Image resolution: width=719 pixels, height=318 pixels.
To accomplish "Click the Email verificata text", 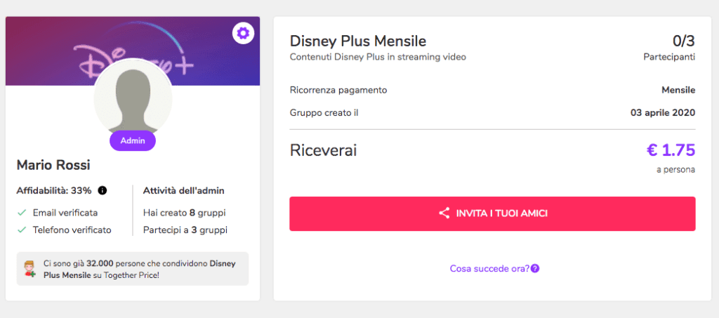I will click(x=65, y=213).
